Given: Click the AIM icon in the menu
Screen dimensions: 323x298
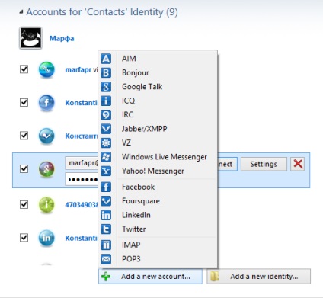Looking at the screenshot, I should pos(106,59).
